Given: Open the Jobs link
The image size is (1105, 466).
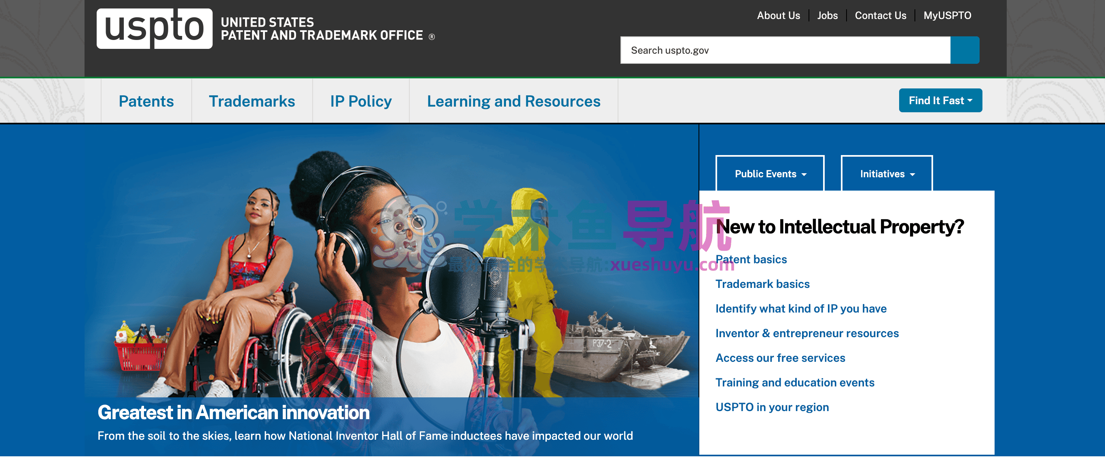Looking at the screenshot, I should (x=827, y=15).
